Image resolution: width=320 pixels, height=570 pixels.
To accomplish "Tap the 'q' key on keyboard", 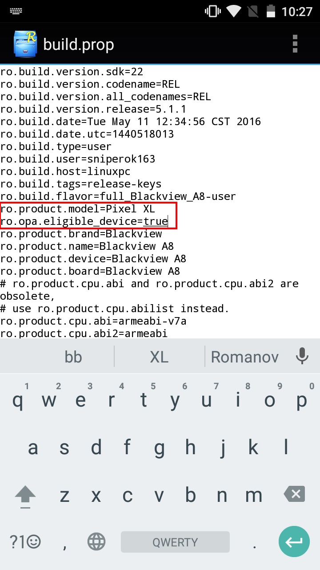I will coord(18,400).
